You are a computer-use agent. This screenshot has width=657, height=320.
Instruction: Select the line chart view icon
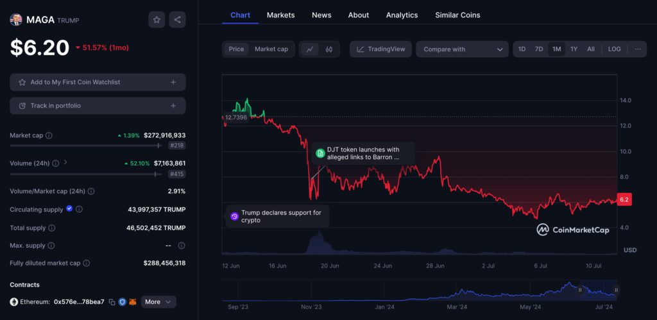(310, 49)
